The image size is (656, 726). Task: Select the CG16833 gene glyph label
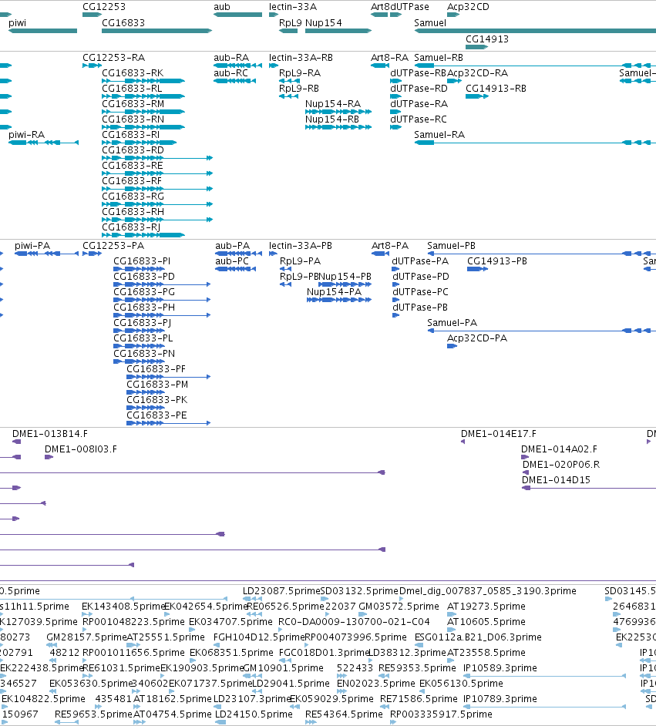[123, 22]
